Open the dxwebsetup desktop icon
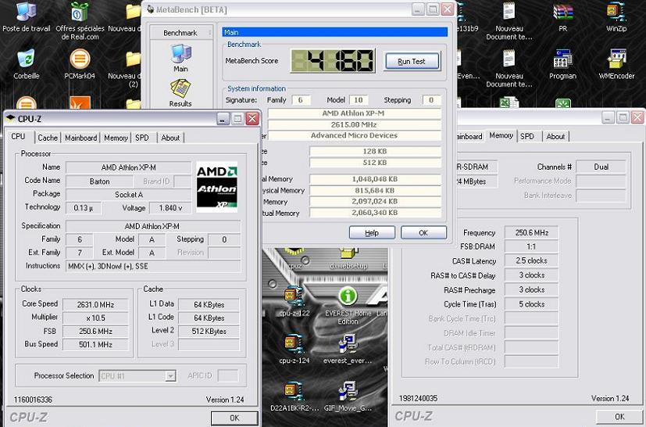 (348, 259)
